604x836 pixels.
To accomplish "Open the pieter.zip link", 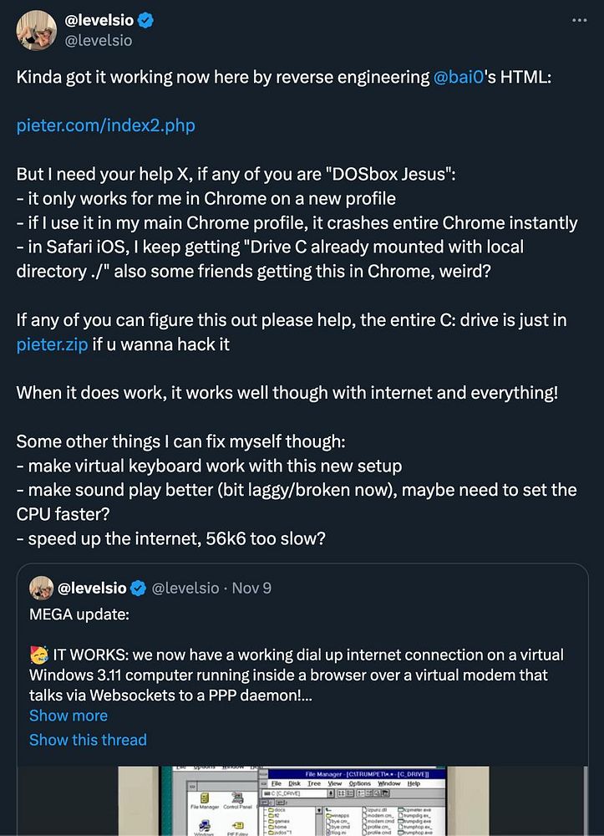I will click(52, 344).
